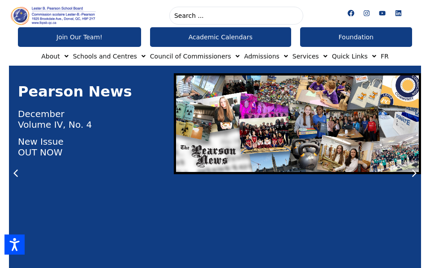Open the LinkedIn icon
The image size is (430, 268).
pyautogui.click(x=398, y=13)
